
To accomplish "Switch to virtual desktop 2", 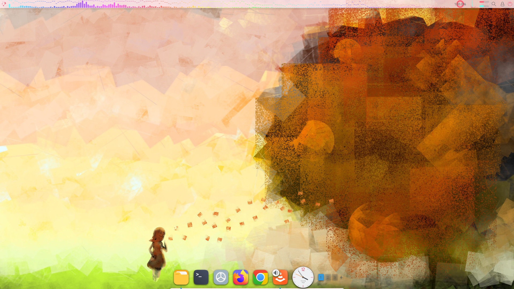I will click(328, 277).
